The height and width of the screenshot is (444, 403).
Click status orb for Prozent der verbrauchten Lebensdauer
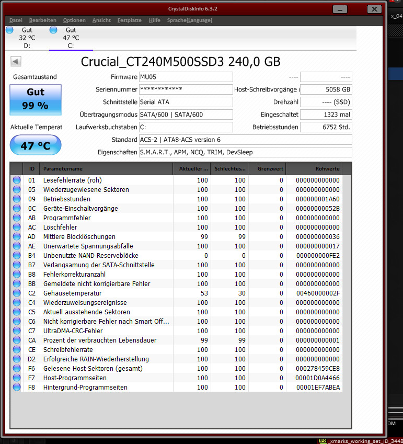(17, 340)
